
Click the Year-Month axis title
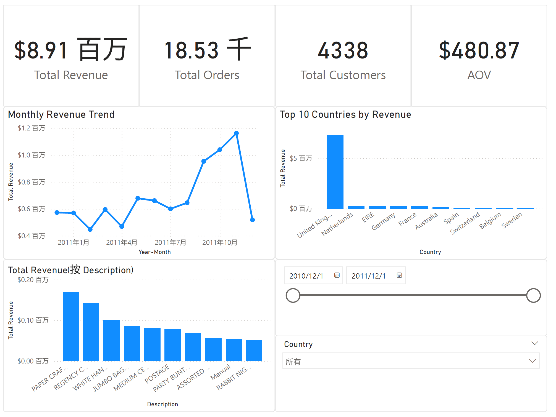154,252
